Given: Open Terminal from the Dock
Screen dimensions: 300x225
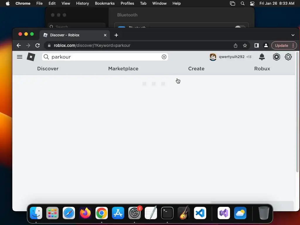Looking at the screenshot, I should tap(167, 213).
